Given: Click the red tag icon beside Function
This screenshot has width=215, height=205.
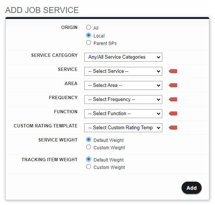Looking at the screenshot, I should click(173, 114).
